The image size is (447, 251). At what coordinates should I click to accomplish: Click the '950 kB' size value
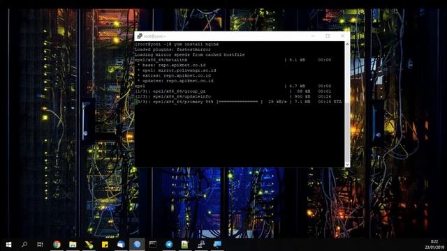click(x=302, y=96)
